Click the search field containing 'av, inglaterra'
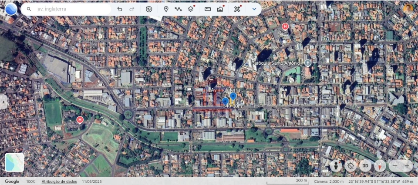418x185 pixels. point(70,9)
